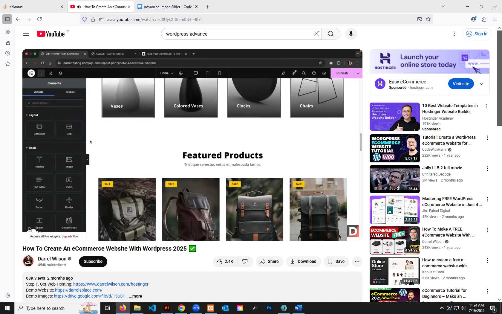Play Jolly LLB 2 full movie thumbnail

click(395, 179)
